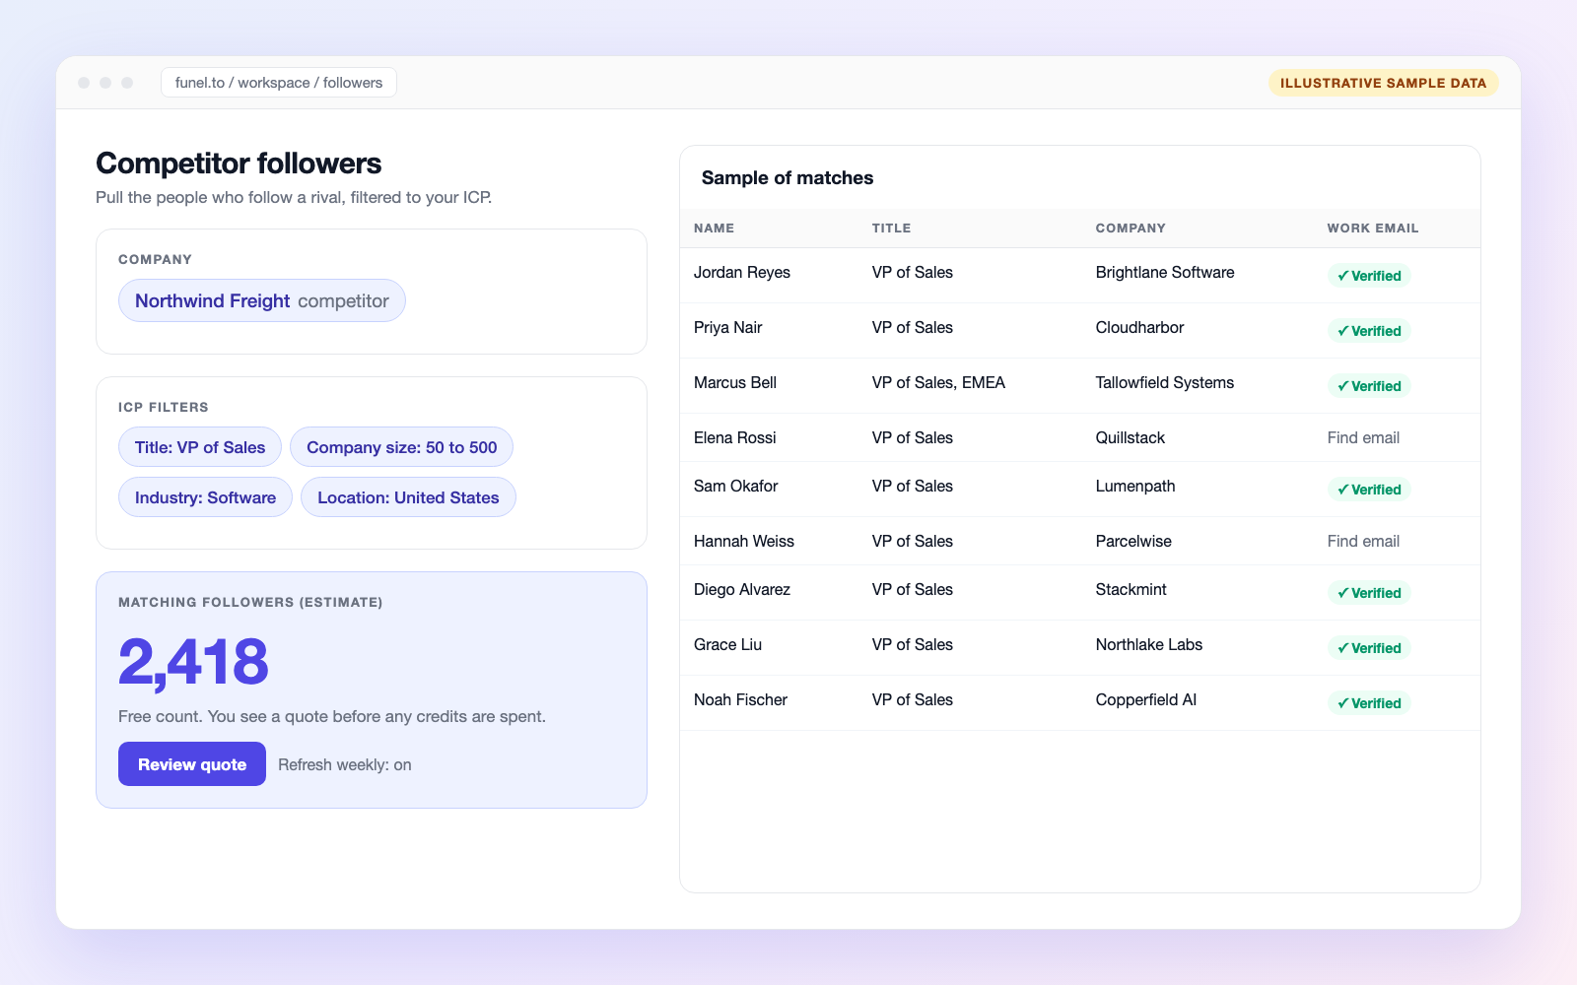
Task: Click the Verified badge for Priya Nair
Action: tap(1369, 331)
